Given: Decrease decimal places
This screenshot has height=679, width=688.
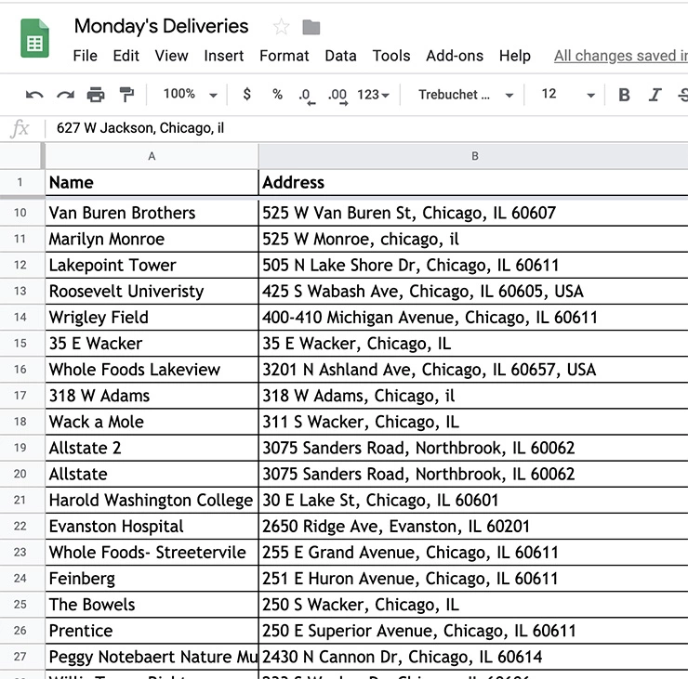Looking at the screenshot, I should [x=307, y=96].
